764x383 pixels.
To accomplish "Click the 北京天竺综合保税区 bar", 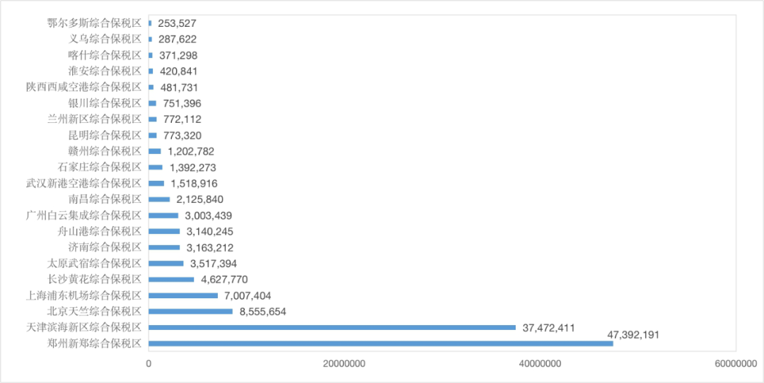I will click(190, 312).
